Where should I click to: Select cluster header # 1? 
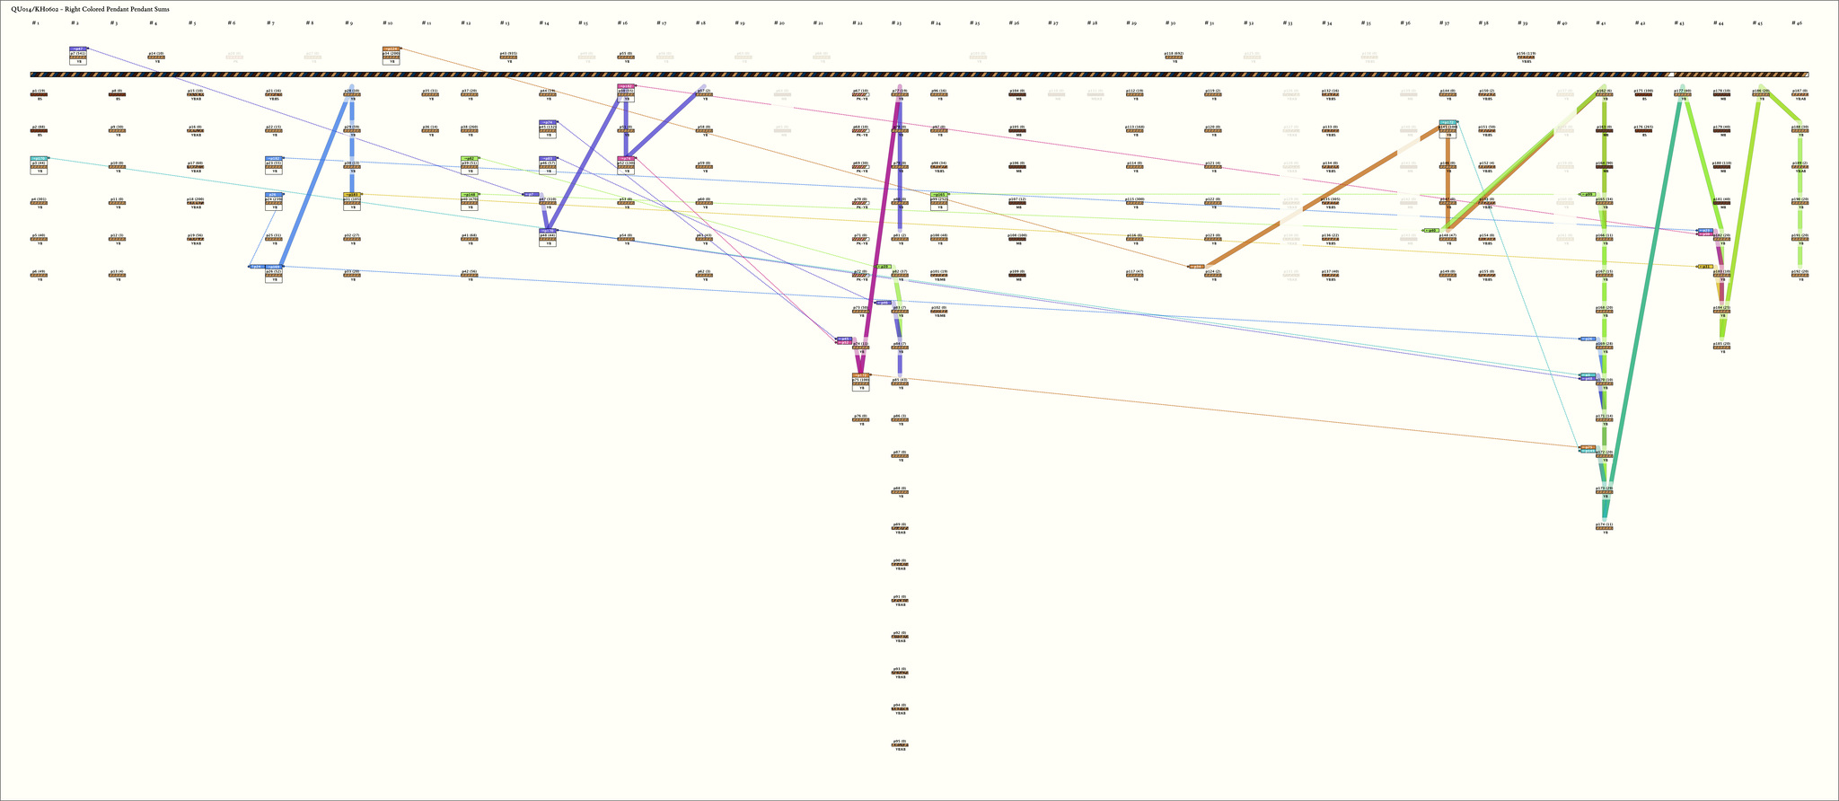[35, 22]
